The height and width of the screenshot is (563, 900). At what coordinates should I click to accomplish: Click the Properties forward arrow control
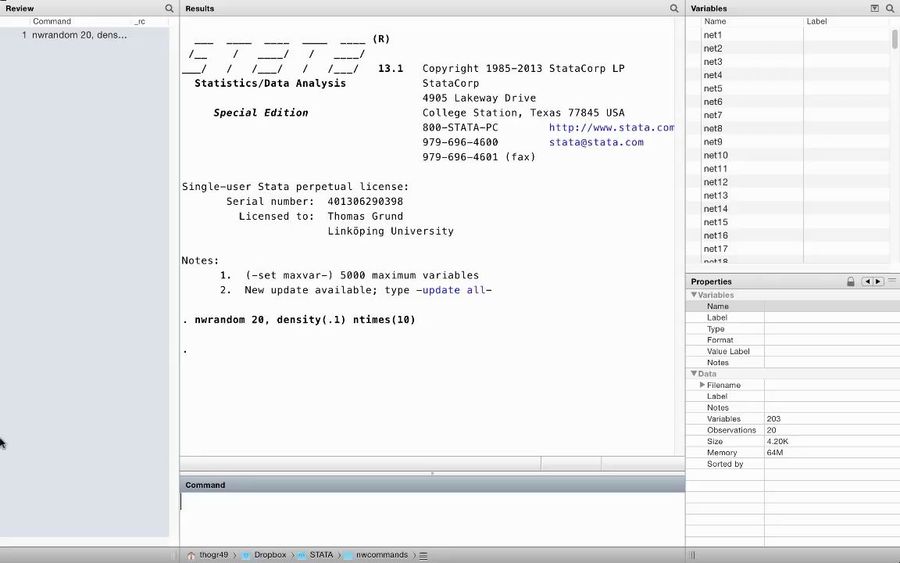tap(877, 281)
